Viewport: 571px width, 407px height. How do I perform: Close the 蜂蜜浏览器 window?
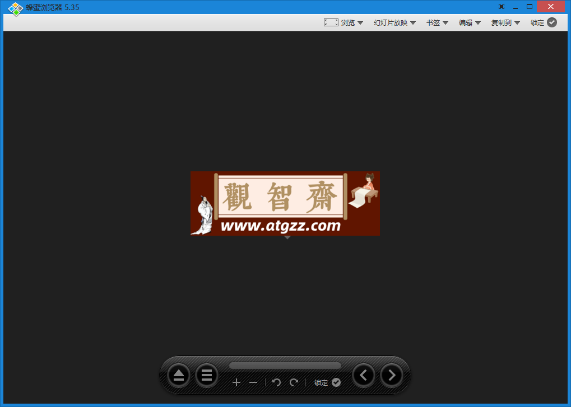coord(551,7)
